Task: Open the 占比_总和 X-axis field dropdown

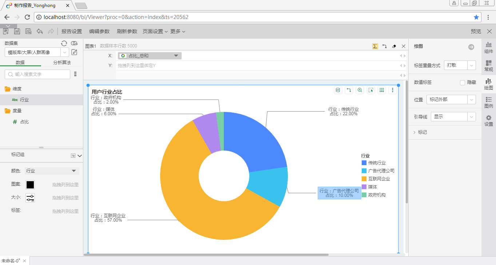Action: [176, 56]
